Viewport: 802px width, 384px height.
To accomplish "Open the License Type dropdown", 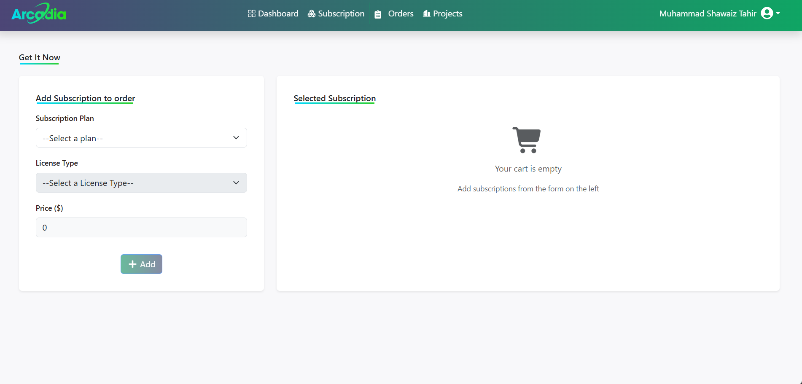I will 141,183.
